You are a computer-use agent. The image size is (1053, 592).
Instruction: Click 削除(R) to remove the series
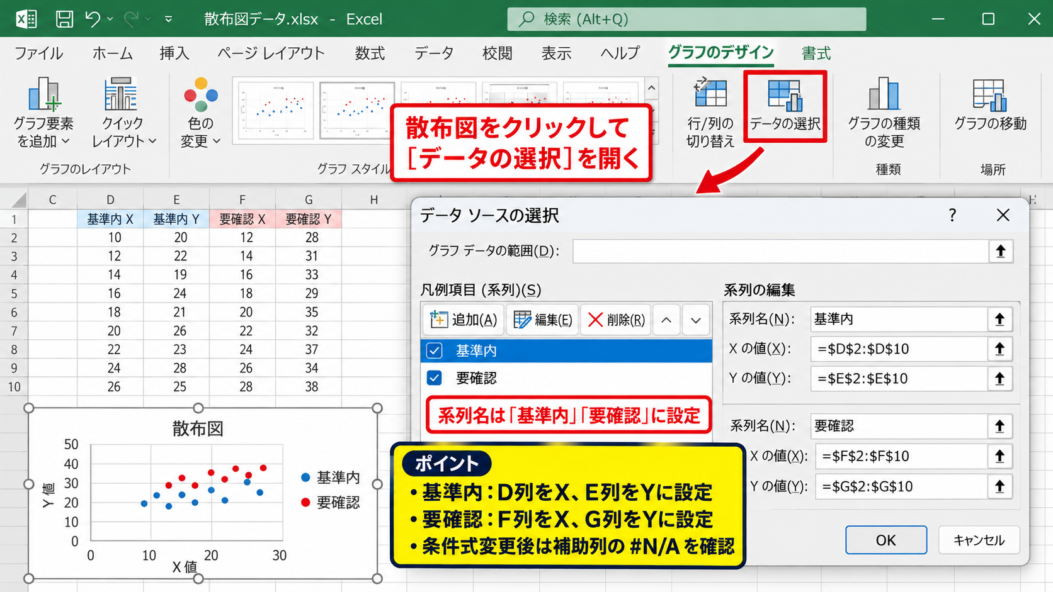pyautogui.click(x=616, y=320)
